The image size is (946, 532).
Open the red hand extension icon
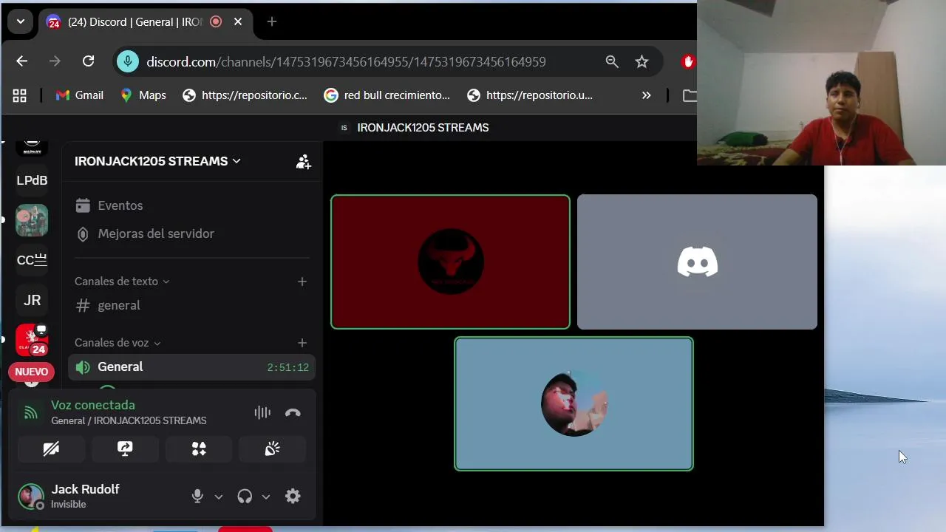[688, 62]
